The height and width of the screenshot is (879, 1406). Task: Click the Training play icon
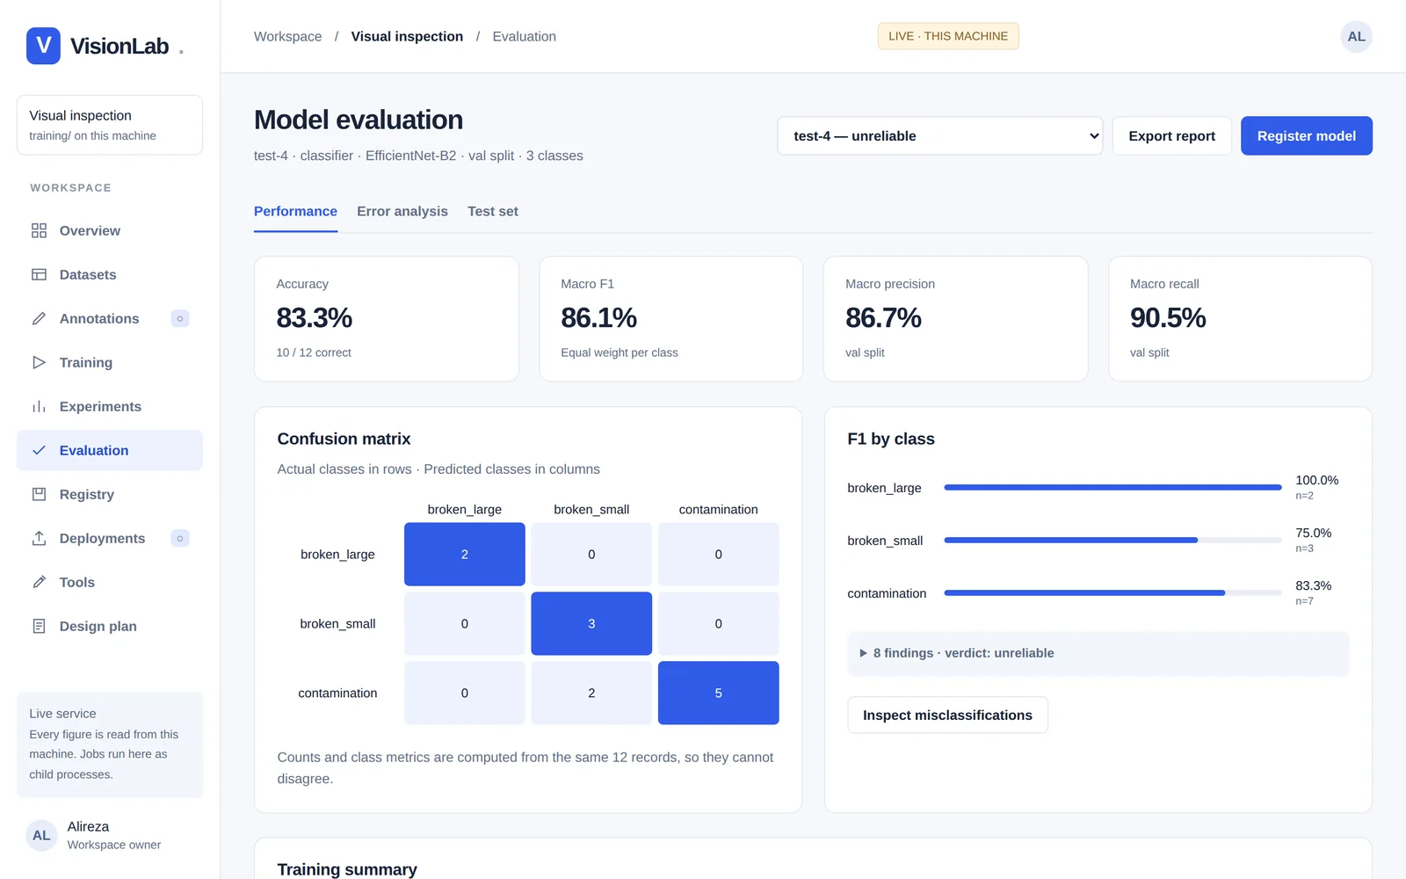point(39,362)
